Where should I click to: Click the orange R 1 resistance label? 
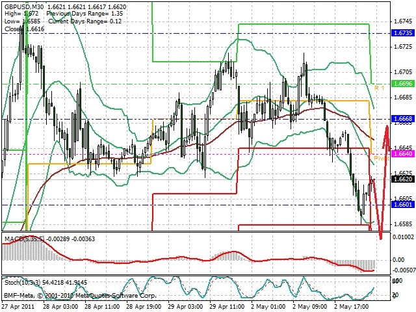coord(379,88)
